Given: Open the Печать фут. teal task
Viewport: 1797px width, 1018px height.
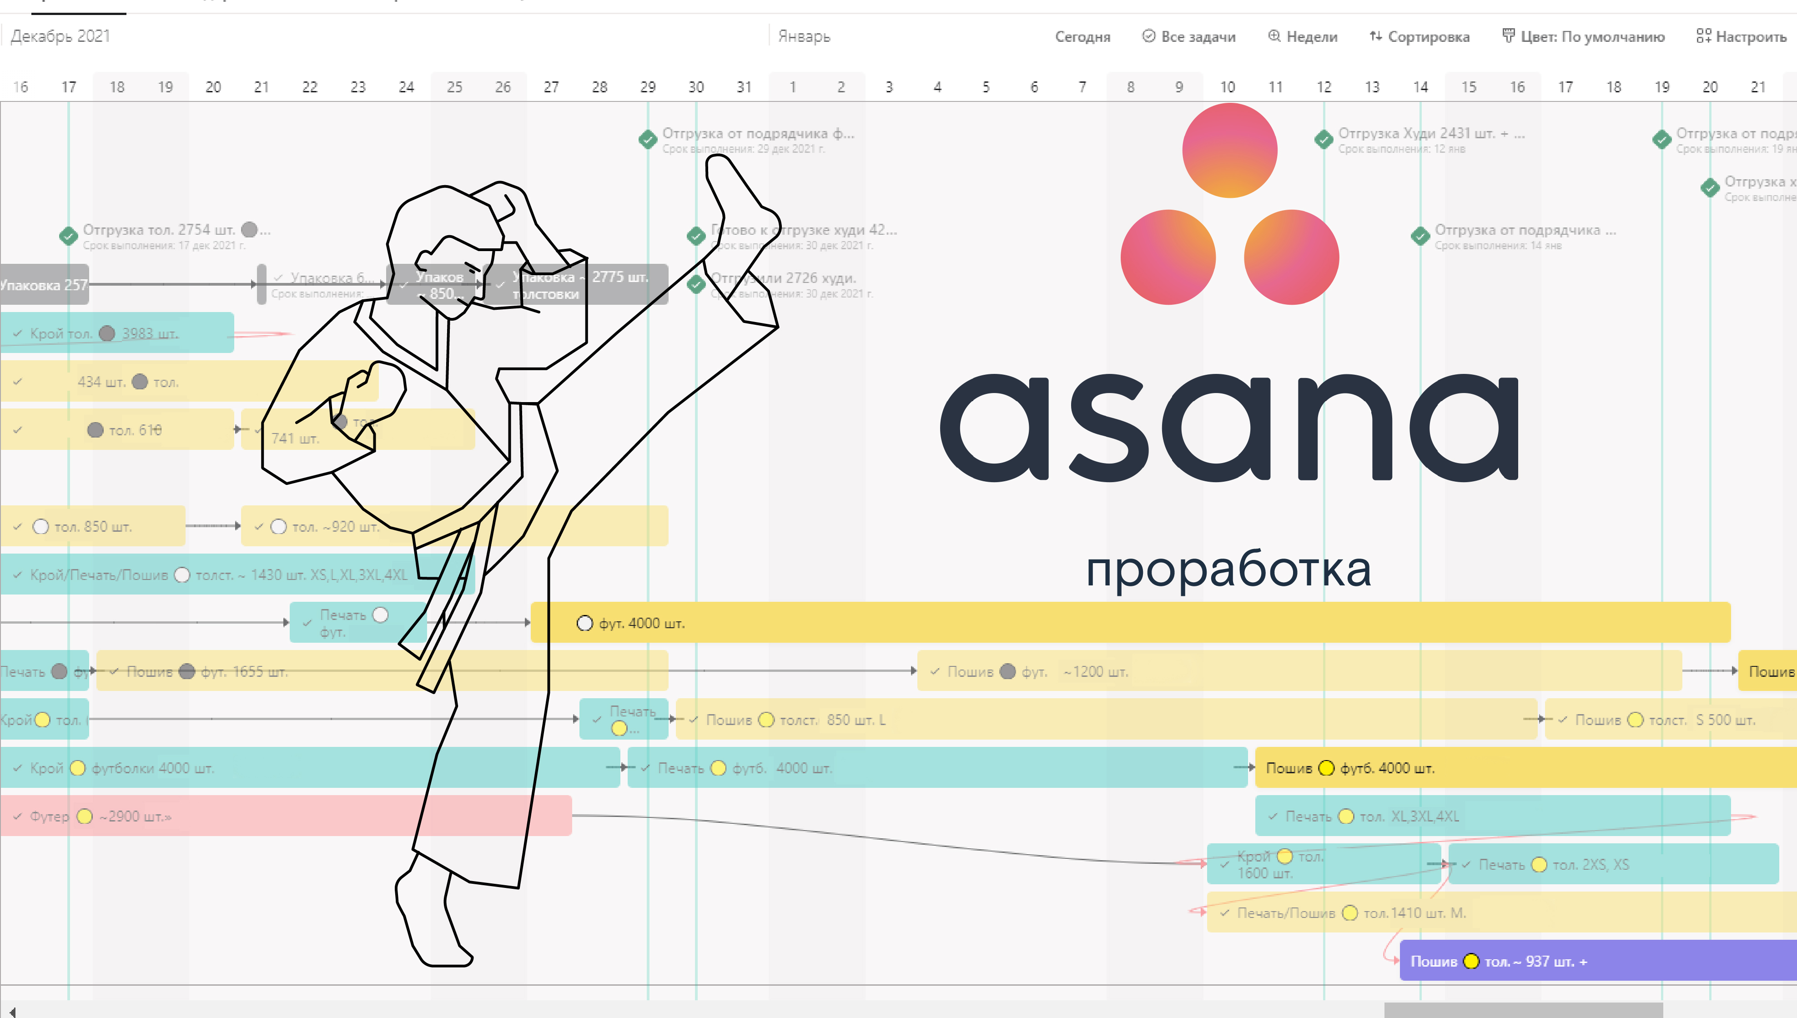Looking at the screenshot, I should click(358, 622).
